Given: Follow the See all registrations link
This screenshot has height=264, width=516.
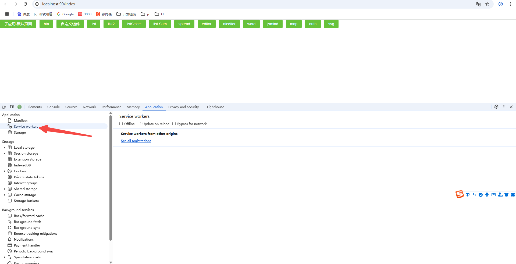Looking at the screenshot, I should (136, 141).
